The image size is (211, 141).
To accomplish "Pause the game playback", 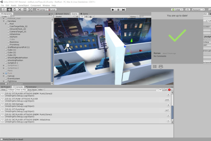I will pos(118,10).
